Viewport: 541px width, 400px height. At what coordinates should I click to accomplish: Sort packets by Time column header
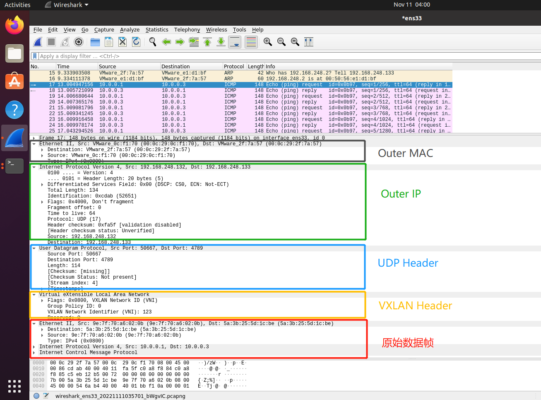click(77, 66)
